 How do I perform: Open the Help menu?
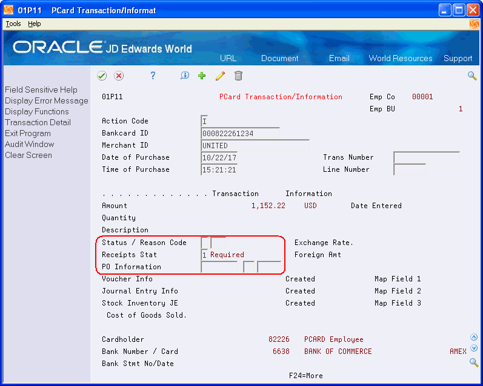(34, 24)
